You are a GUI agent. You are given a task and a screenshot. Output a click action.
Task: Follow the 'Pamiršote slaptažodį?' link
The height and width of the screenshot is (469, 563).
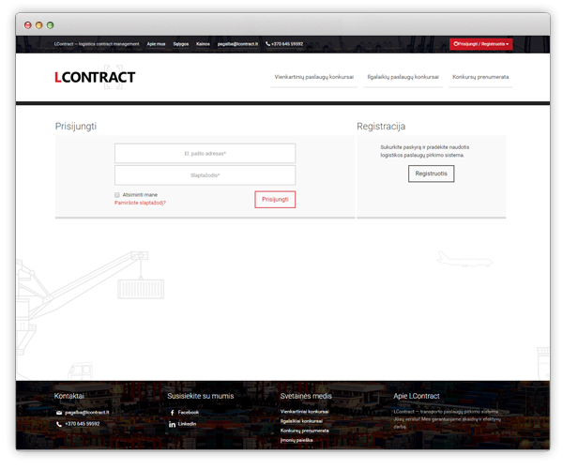(x=140, y=203)
